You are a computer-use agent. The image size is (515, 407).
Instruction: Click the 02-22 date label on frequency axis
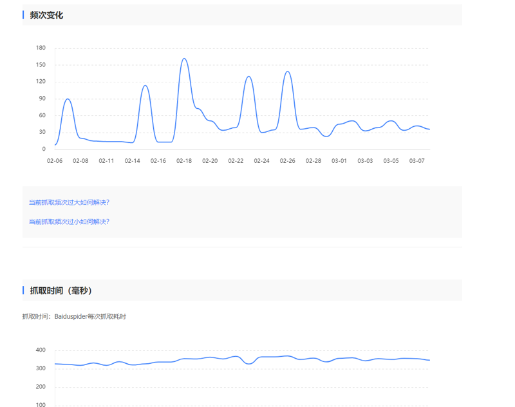click(x=236, y=161)
